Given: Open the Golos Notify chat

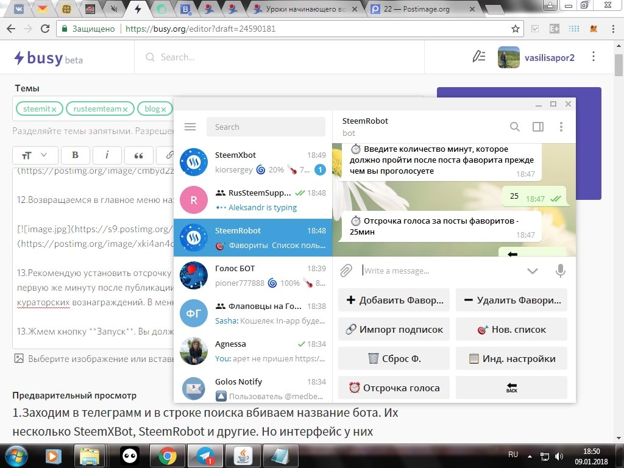Looking at the screenshot, I should [x=253, y=386].
